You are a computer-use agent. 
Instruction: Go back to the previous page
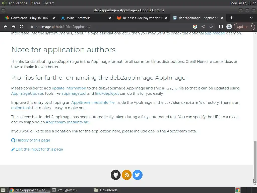(x=6, y=27)
